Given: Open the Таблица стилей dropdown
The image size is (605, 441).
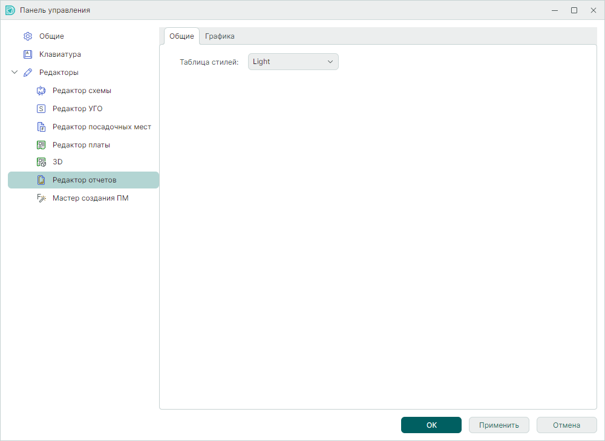Looking at the screenshot, I should [x=293, y=62].
